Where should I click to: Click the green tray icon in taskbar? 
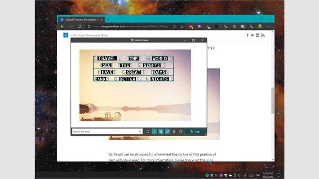(x=207, y=175)
